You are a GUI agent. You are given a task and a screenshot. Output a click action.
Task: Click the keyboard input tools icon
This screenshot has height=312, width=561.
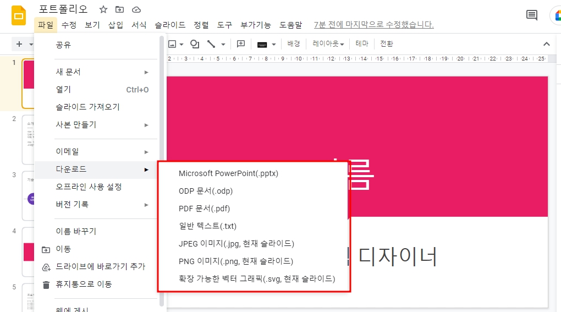262,45
